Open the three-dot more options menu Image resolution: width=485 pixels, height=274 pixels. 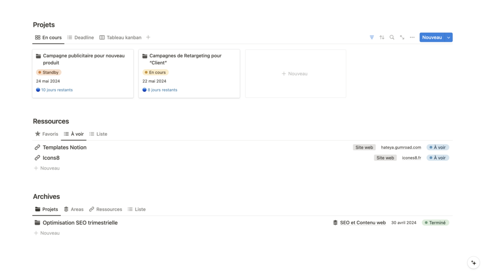click(412, 38)
